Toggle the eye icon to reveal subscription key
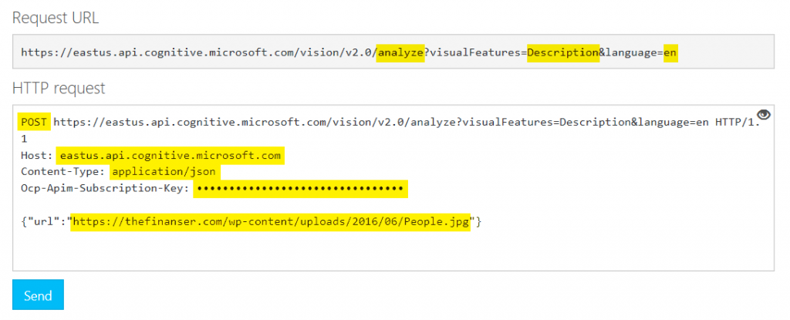Image resolution: width=790 pixels, height=320 pixels. click(764, 115)
